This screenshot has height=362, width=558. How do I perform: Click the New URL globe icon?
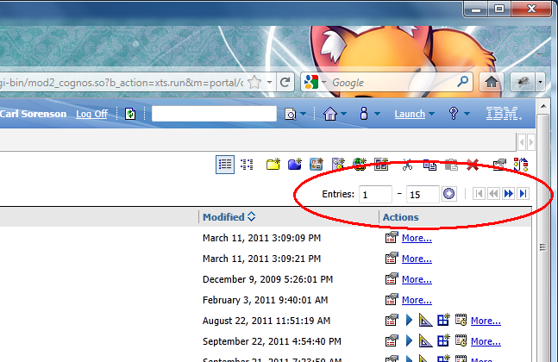360,165
